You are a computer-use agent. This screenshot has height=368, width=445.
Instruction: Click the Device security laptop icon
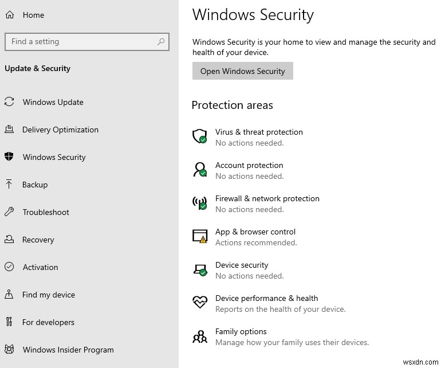coord(199,269)
